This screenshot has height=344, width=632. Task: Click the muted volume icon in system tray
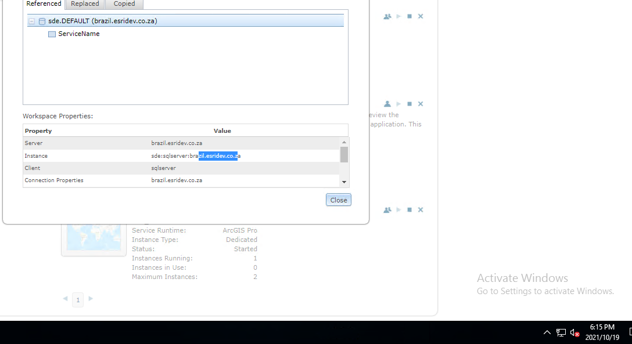click(574, 332)
